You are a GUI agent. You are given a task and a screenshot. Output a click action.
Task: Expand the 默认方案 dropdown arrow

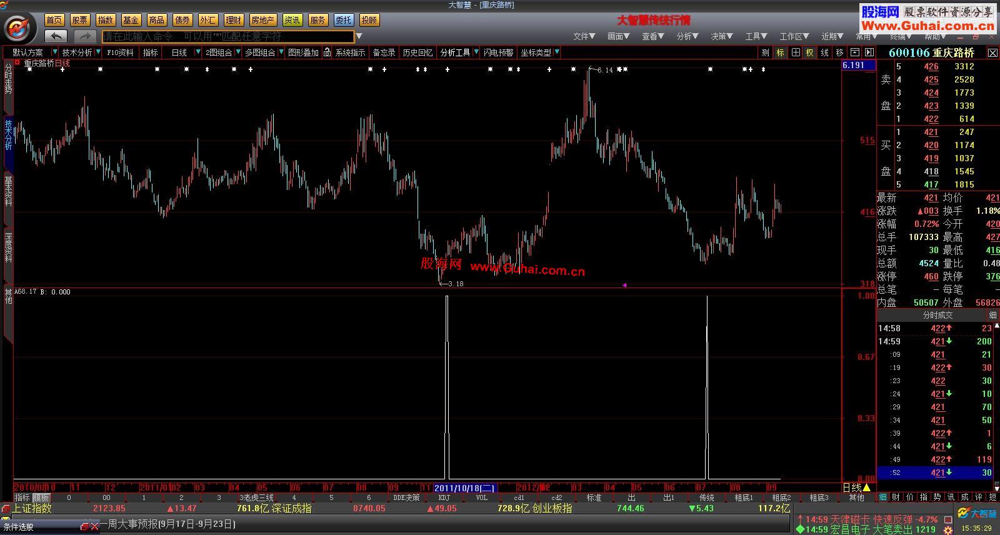click(55, 52)
